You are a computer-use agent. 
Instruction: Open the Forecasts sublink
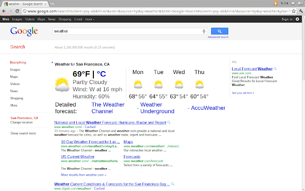tap(132, 157)
